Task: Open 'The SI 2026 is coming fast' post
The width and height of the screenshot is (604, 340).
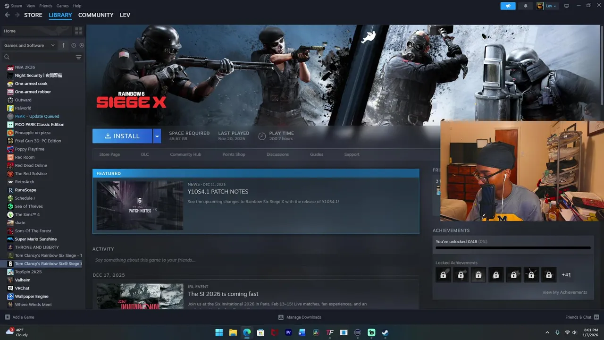Action: pos(223,294)
